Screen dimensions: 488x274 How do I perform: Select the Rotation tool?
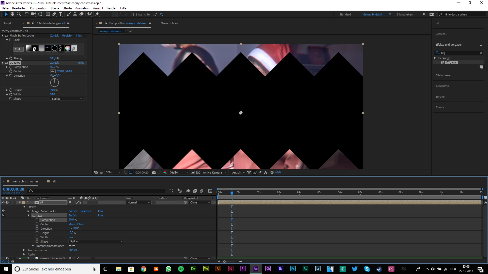(x=27, y=14)
